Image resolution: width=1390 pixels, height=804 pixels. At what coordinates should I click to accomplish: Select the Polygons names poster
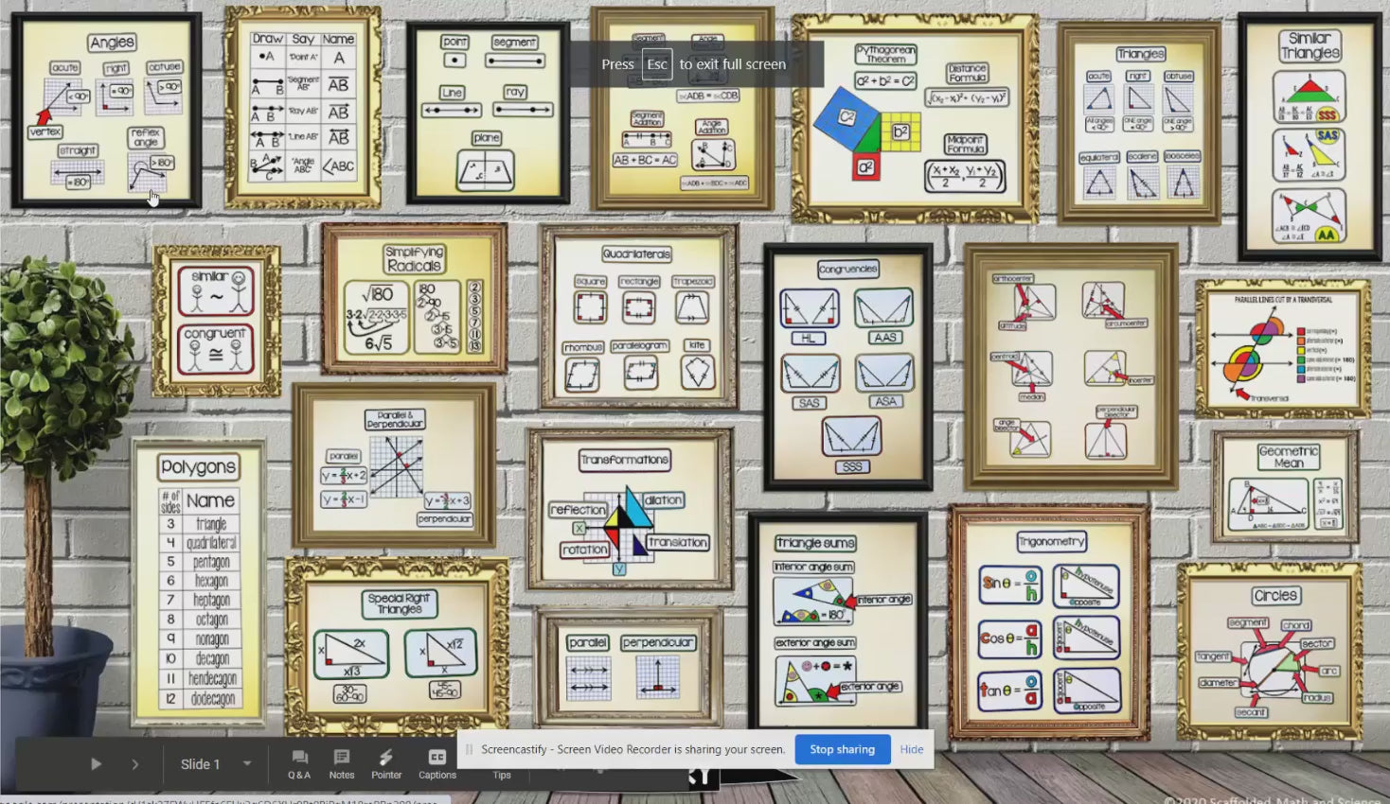(198, 582)
